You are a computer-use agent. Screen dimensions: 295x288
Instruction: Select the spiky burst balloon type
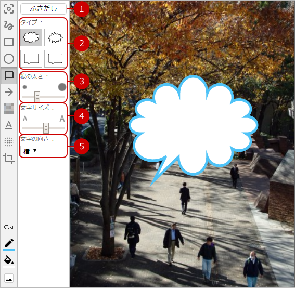click(x=55, y=37)
